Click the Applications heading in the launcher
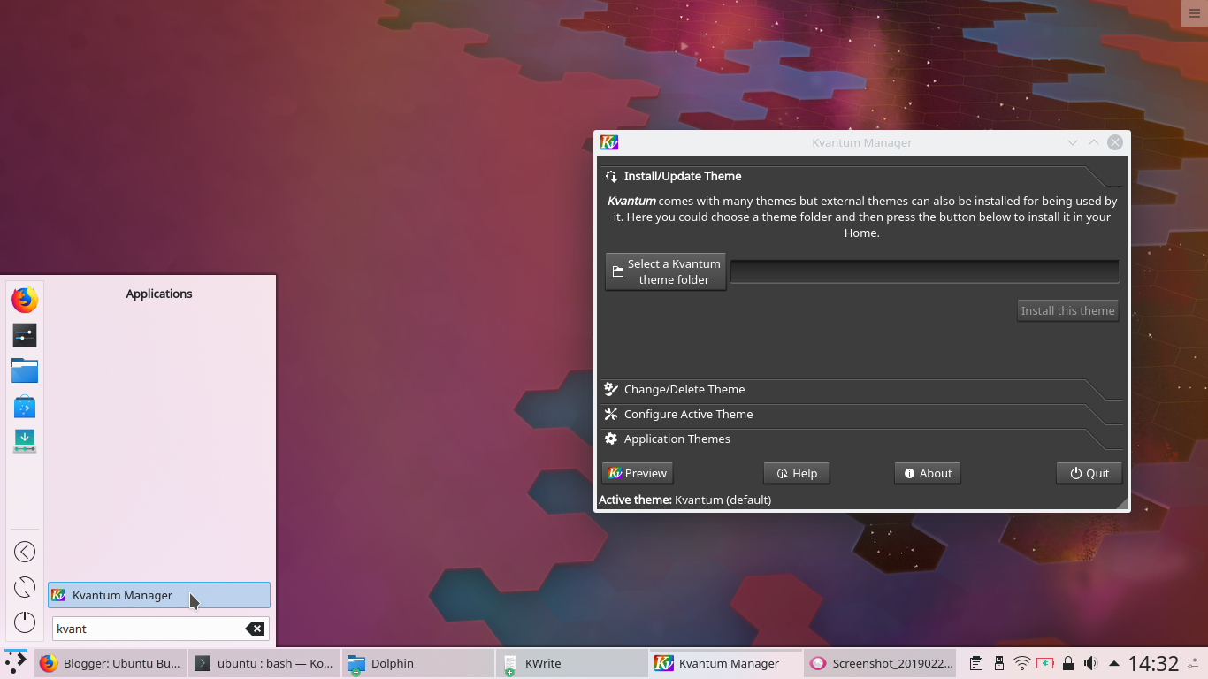 [x=158, y=294]
